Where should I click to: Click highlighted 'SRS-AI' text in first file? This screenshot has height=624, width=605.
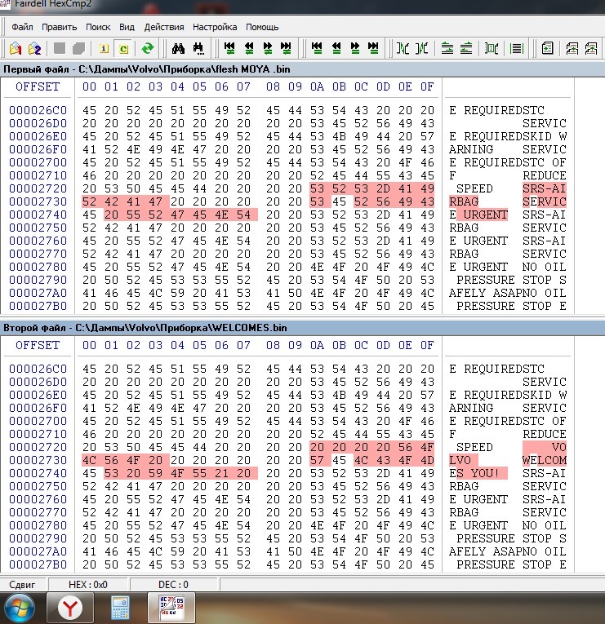point(544,188)
